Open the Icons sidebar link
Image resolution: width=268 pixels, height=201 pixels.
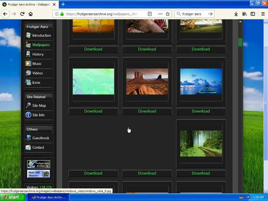tap(36, 82)
